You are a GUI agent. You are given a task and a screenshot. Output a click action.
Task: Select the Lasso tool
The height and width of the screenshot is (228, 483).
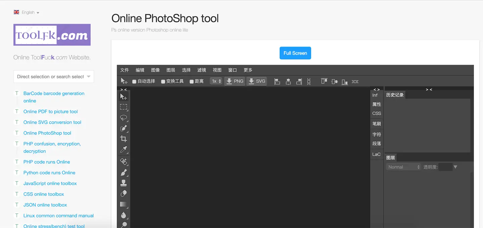[x=124, y=118]
